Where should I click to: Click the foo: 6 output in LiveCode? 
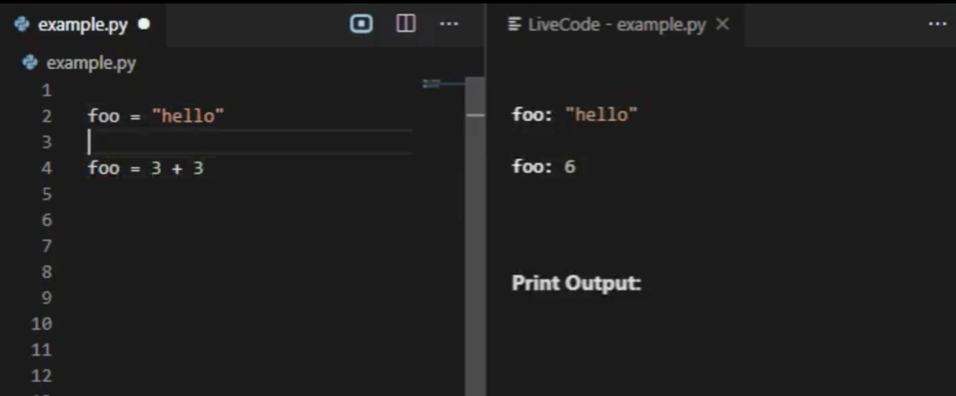pyautogui.click(x=543, y=166)
